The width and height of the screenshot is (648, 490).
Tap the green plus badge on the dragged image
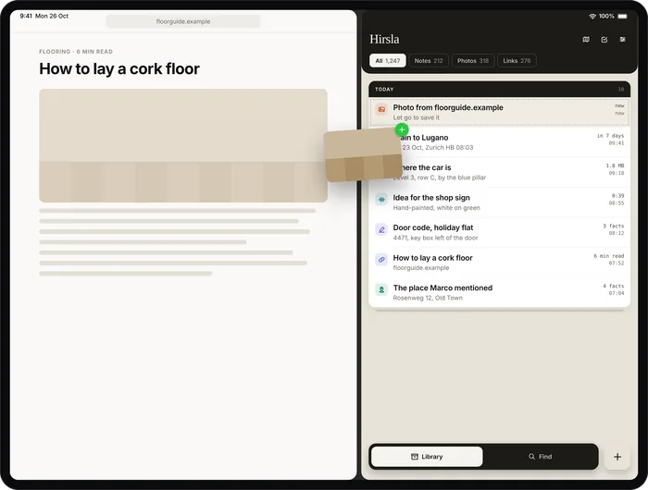click(x=402, y=129)
